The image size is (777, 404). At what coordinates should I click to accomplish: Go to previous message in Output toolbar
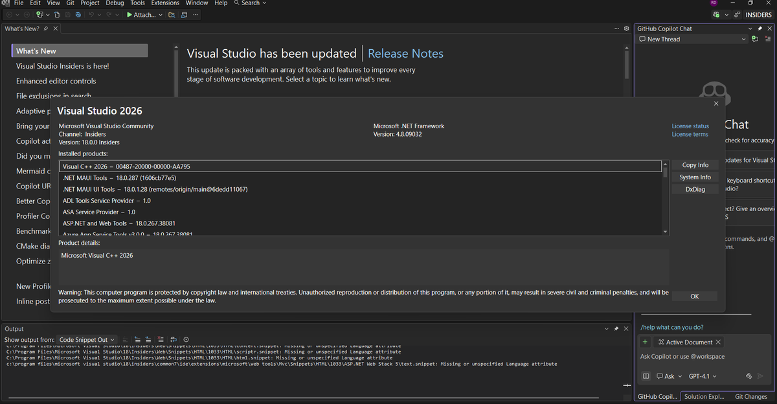(137, 339)
